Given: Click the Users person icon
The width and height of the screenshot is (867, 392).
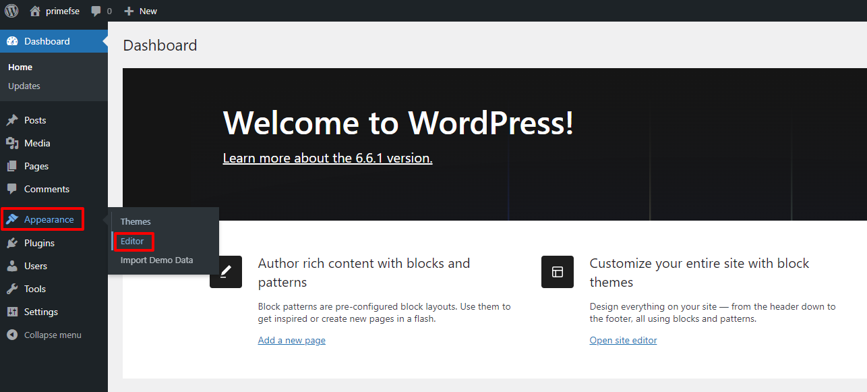Looking at the screenshot, I should click(x=12, y=266).
